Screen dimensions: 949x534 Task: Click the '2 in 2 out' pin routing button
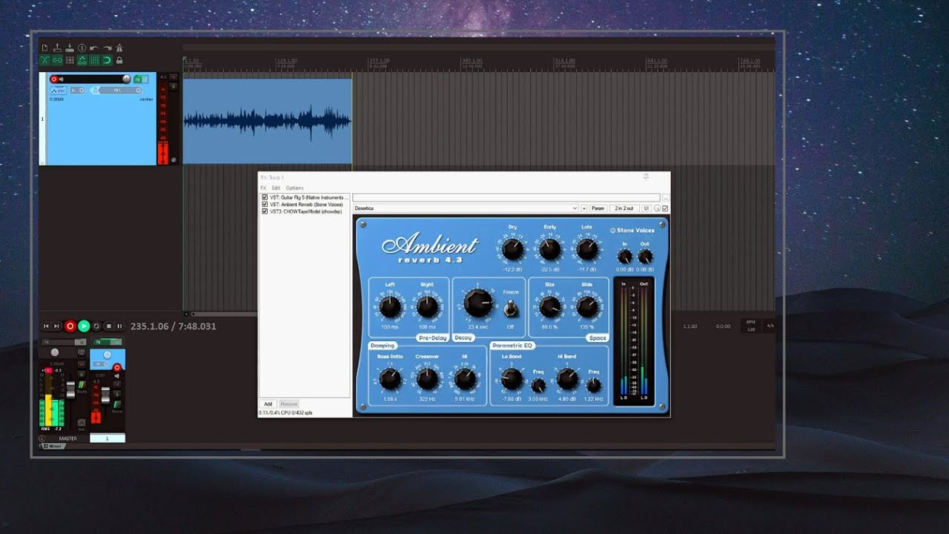point(624,208)
